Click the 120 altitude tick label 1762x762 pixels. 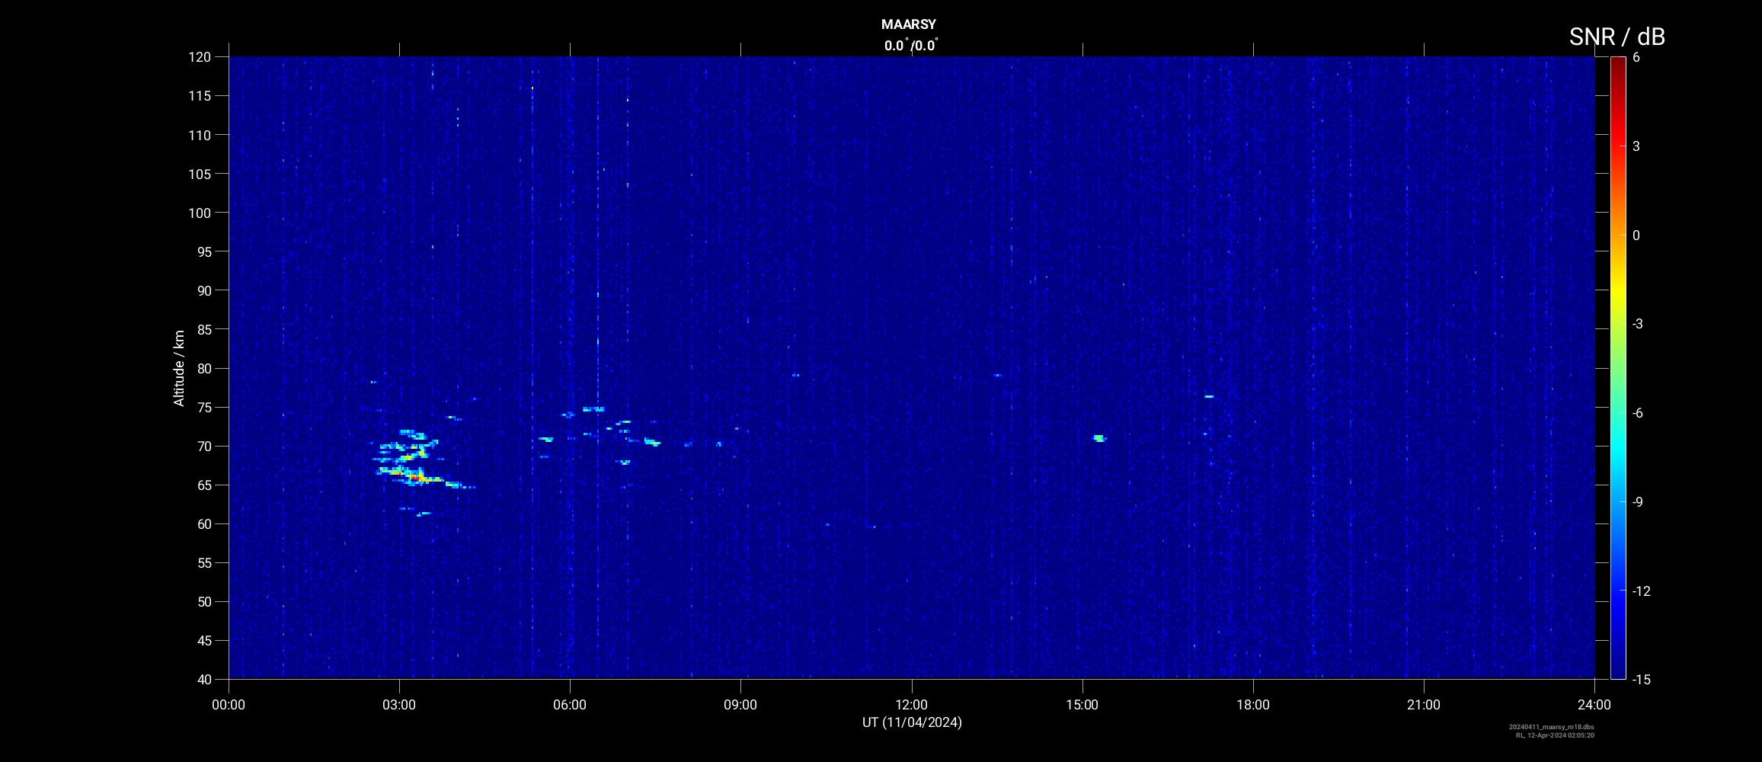coord(200,57)
